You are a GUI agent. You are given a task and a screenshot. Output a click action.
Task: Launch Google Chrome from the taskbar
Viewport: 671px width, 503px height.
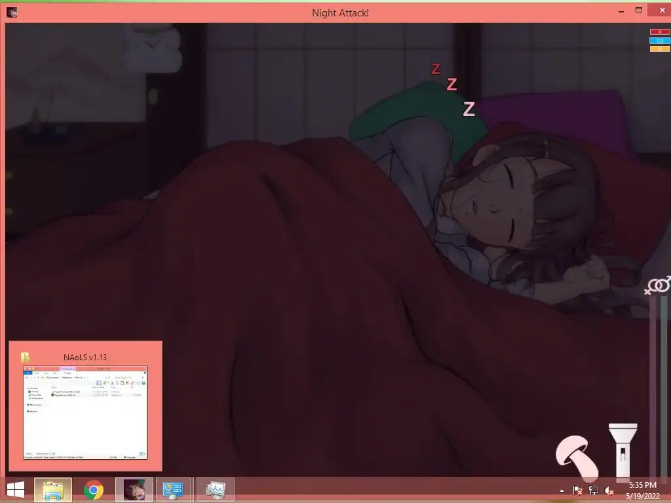94,490
